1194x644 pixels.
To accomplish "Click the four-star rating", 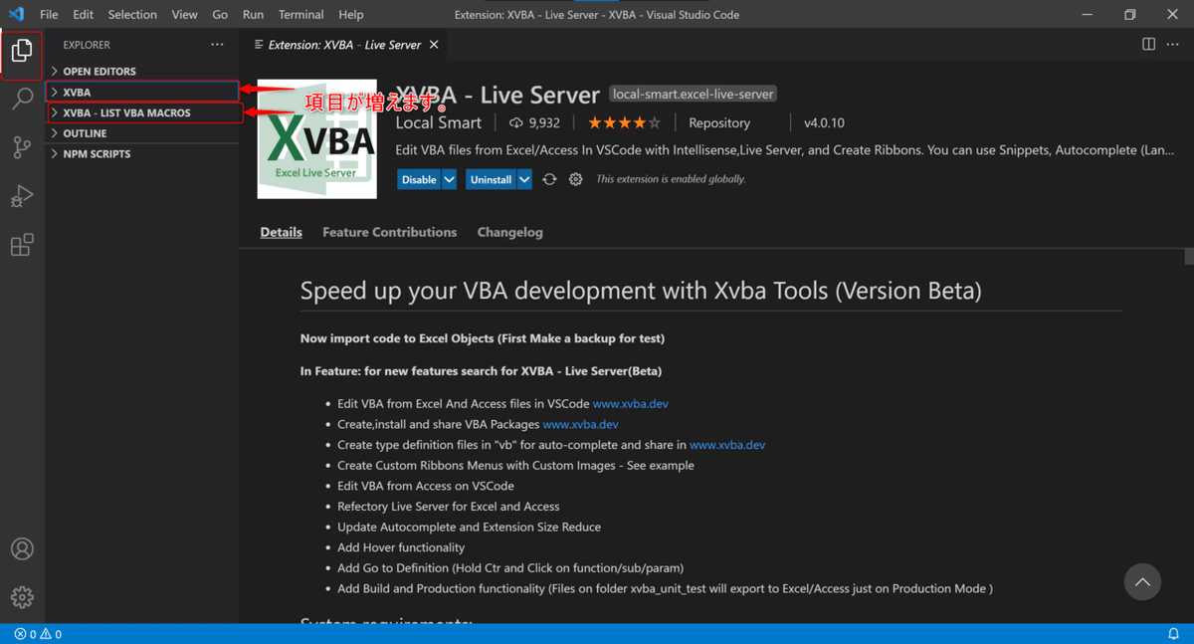I will [624, 123].
